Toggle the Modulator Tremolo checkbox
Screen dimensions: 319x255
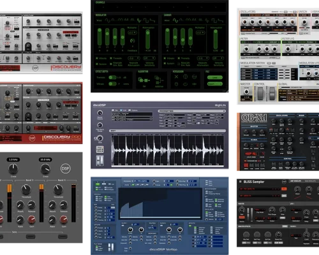point(111,58)
